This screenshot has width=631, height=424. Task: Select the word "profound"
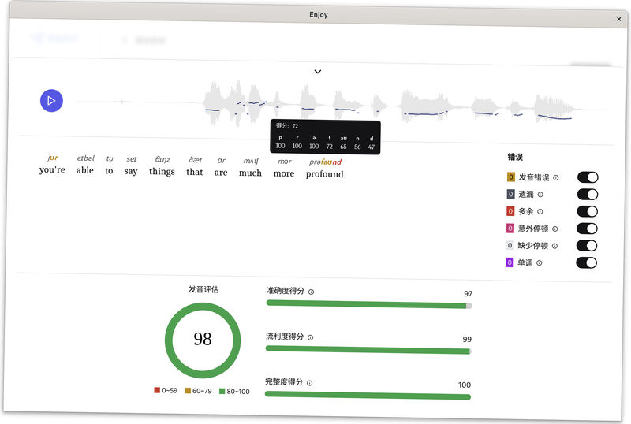[x=324, y=174]
